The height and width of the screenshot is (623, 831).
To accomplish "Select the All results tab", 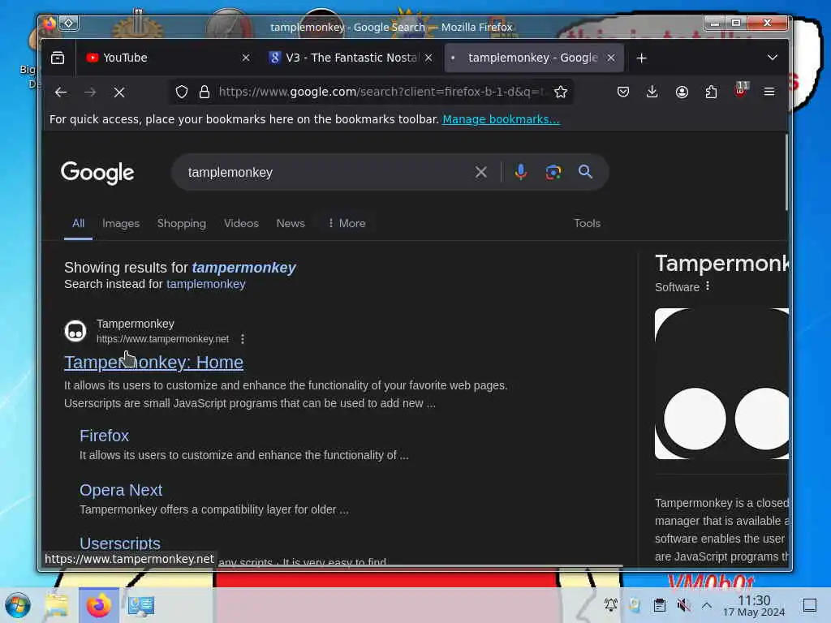I will pos(79,224).
